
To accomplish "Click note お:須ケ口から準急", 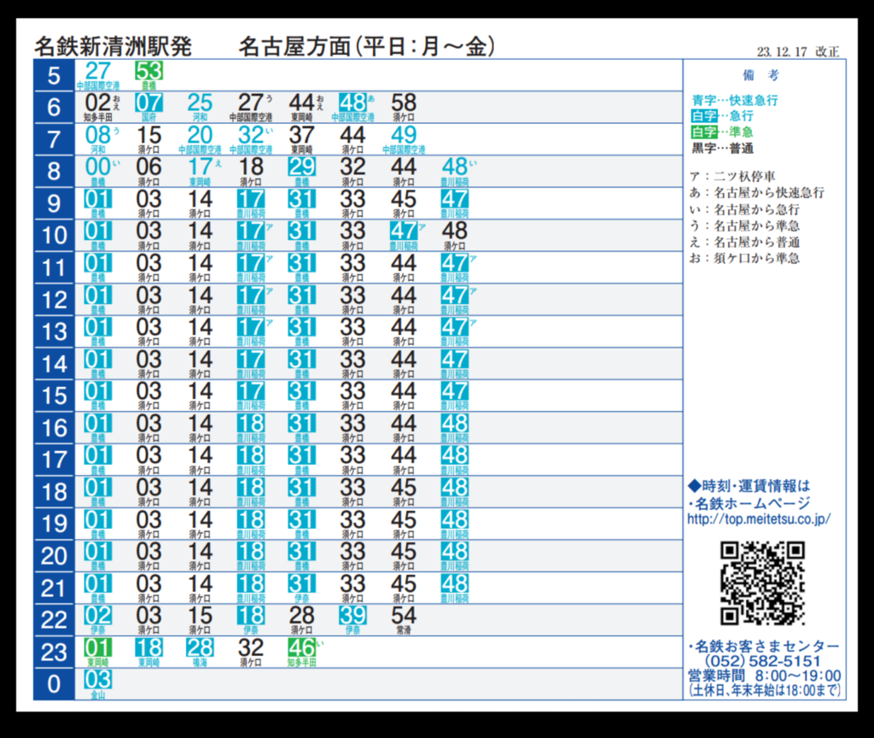I will pos(744,258).
